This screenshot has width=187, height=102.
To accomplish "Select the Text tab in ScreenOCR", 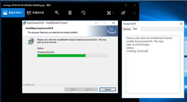I will 135,29.
